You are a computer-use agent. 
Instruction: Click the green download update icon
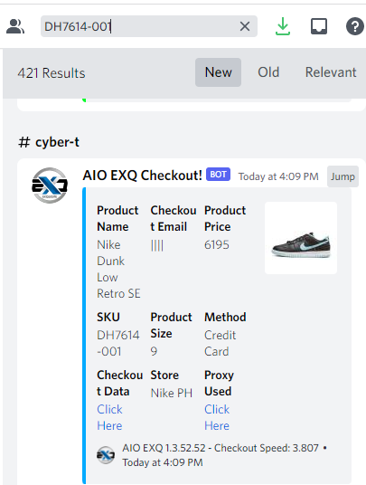click(283, 26)
